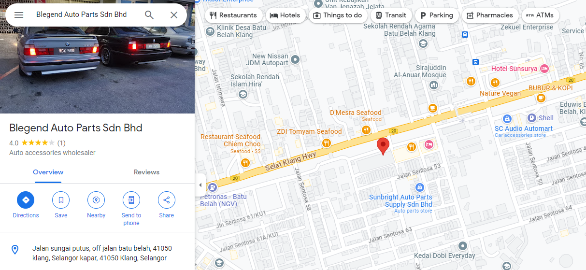Screen dimensions: 586x270
Task: Get Directions to Blegend Auto Parts
Action: (26, 200)
